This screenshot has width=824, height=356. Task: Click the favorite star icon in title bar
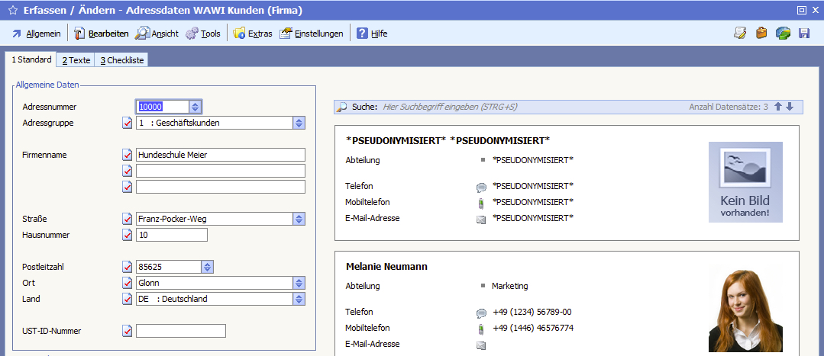click(x=13, y=11)
